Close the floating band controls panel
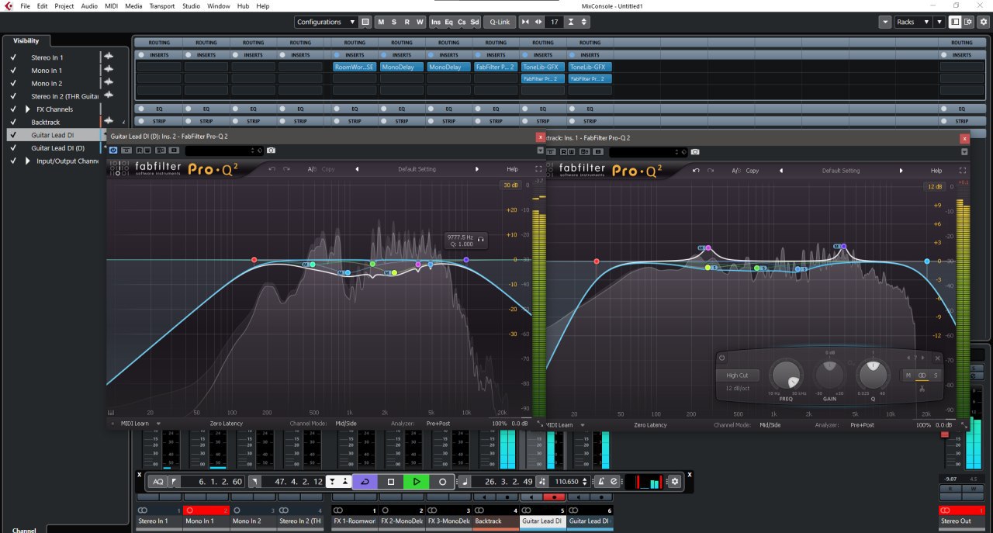993x533 pixels. [x=937, y=358]
